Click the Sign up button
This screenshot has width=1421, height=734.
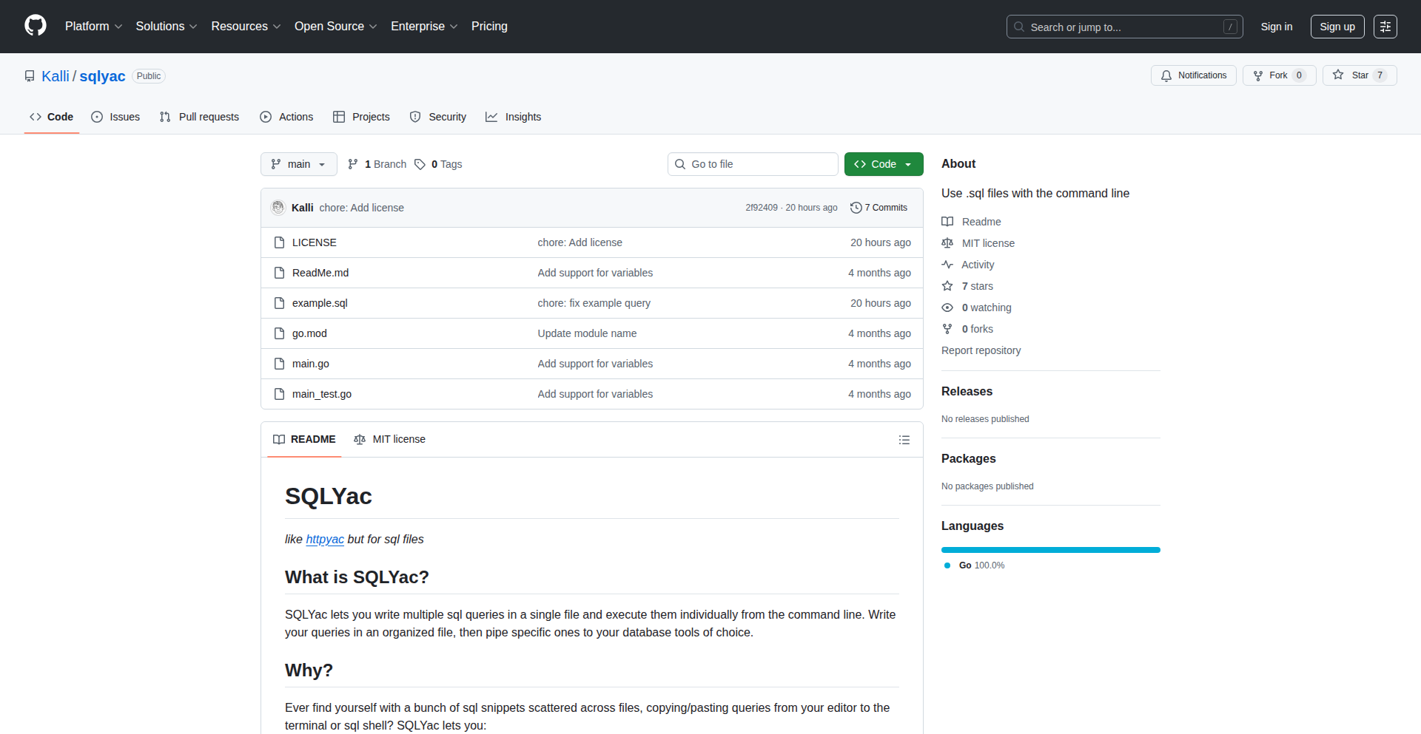coord(1337,27)
